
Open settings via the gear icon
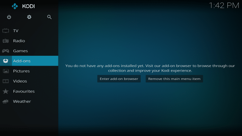29,17
